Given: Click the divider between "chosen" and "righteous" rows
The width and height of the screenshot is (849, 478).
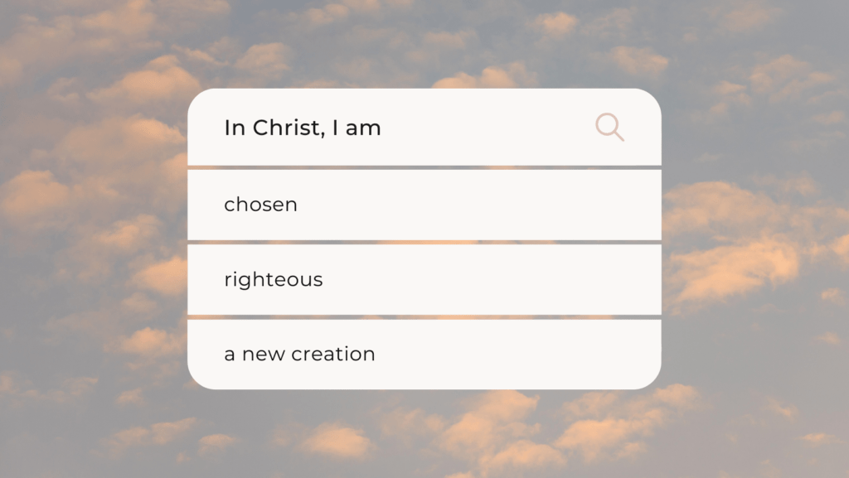Looking at the screenshot, I should (424, 242).
